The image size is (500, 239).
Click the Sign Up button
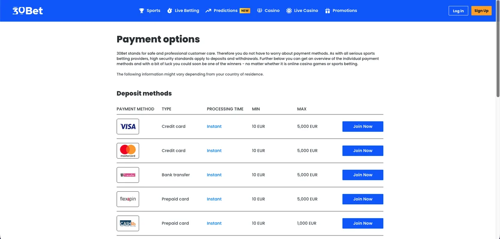tap(481, 11)
